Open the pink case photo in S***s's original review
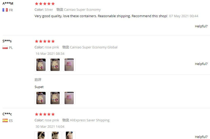This screenshot has height=139, width=210. (x=69, y=65)
